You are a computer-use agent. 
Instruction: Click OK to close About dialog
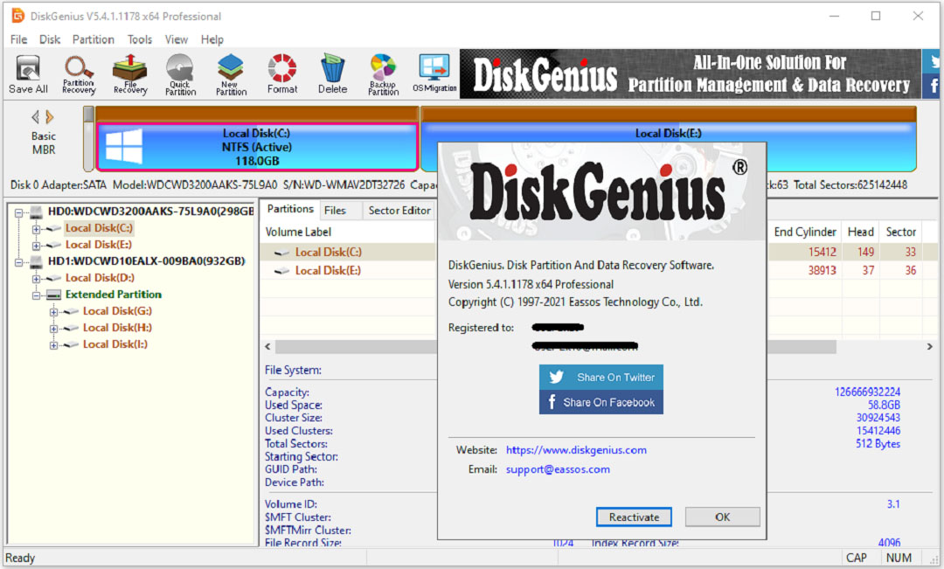(723, 517)
